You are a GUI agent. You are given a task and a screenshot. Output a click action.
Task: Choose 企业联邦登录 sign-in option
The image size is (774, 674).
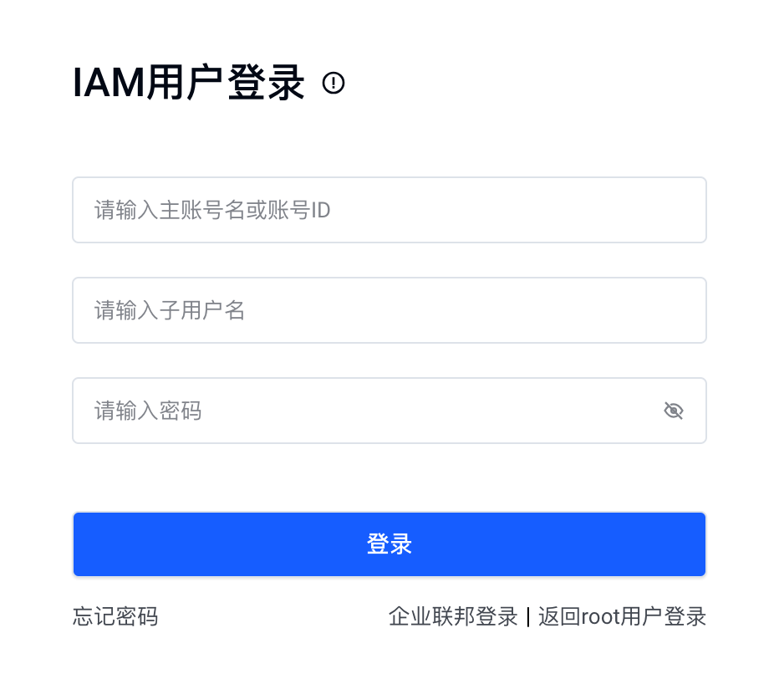(453, 617)
